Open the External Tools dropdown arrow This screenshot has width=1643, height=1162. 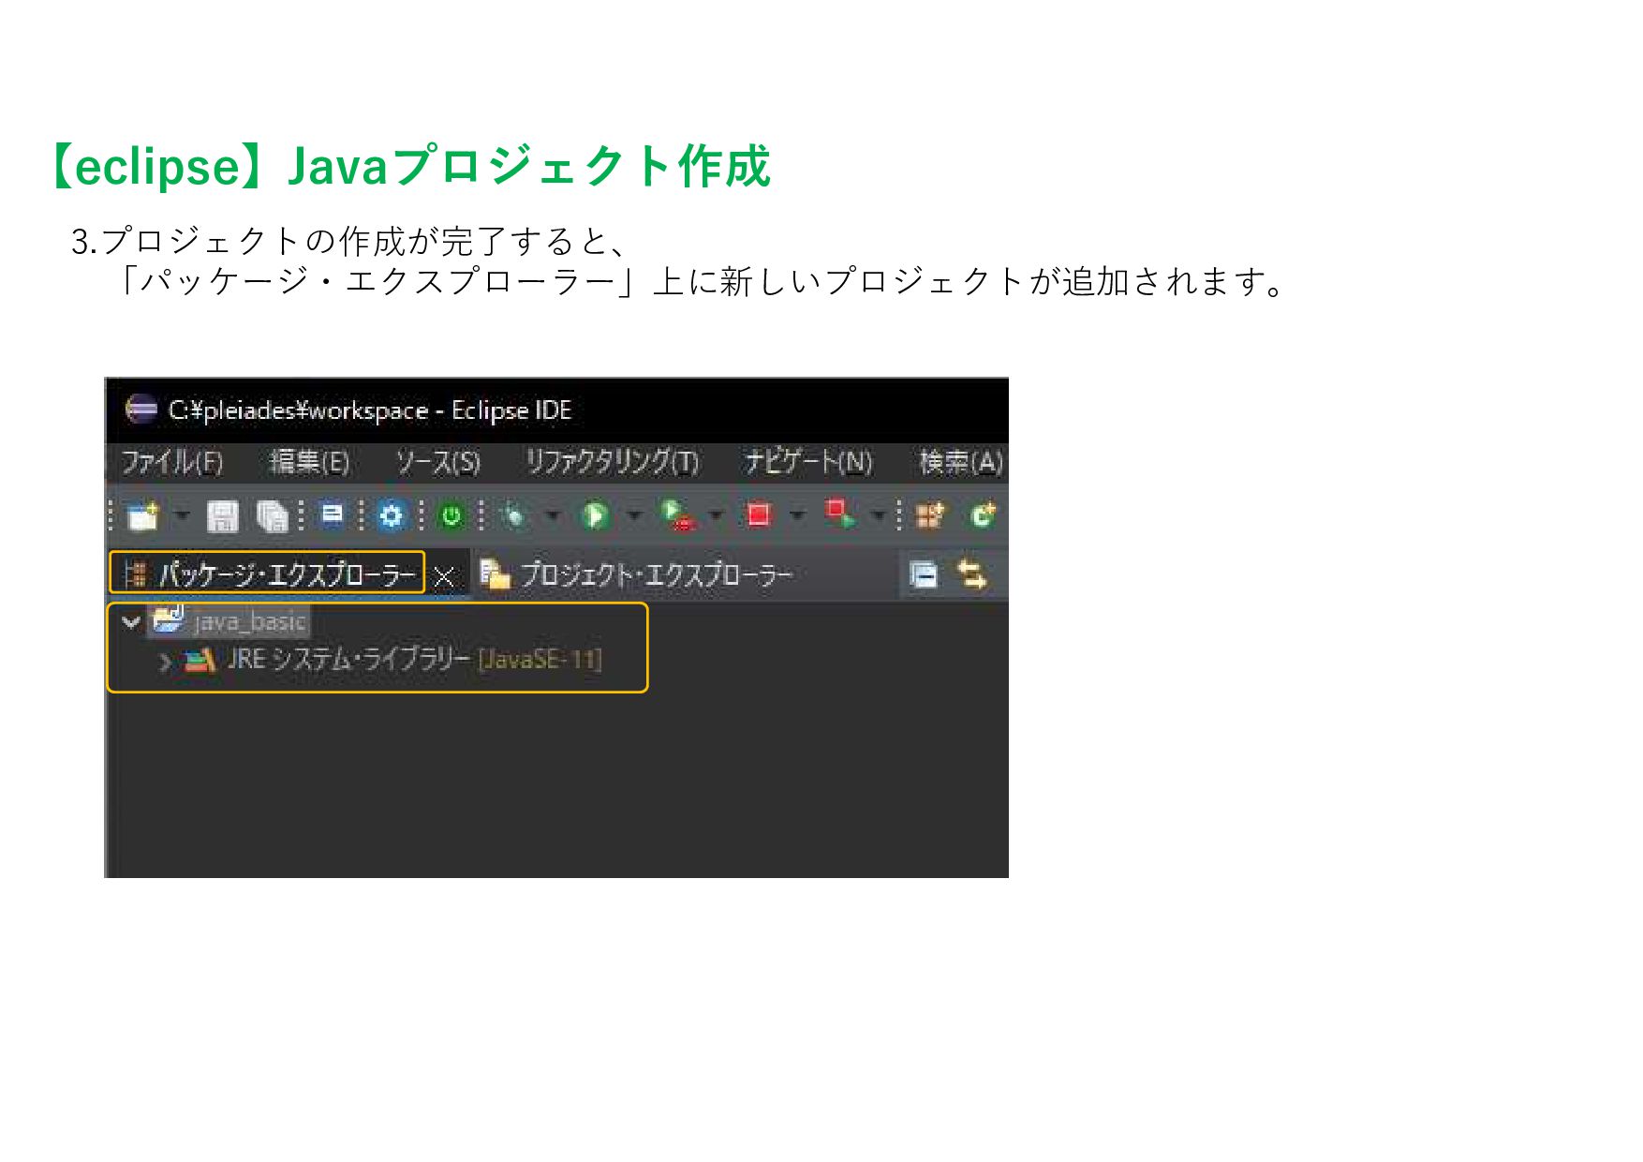879,514
